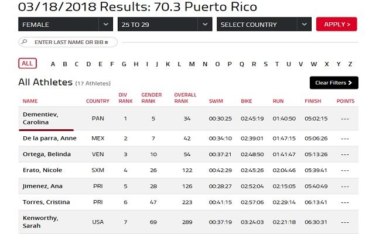Sort results by FINISH column header
This screenshot has width=369, height=234.
pos(313,101)
